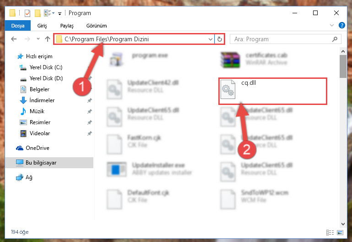This screenshot has height=242, width=352.
Task: Open Explorer help question mark icon
Action: pyautogui.click(x=341, y=25)
